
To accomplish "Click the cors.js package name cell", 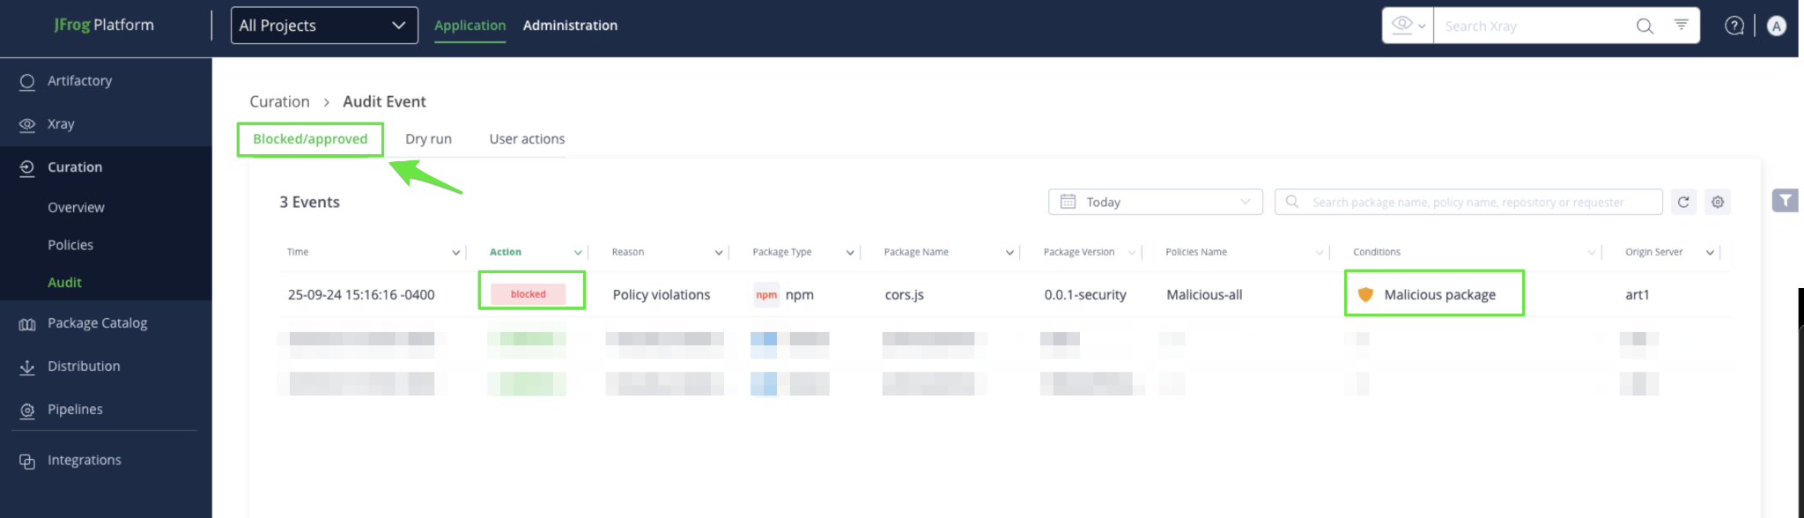I will 904,295.
